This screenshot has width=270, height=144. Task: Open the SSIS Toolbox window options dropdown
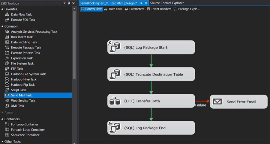tap(64, 3)
